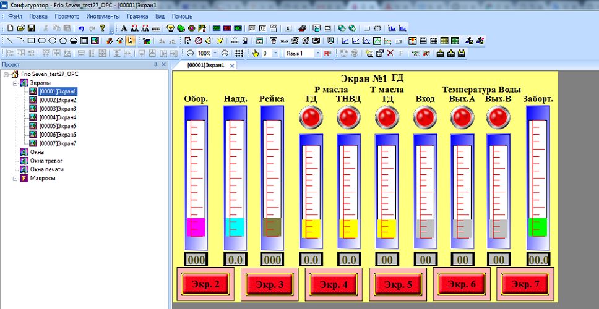Image resolution: width=599 pixels, height=309 pixels.
Task: Click the static text 'A' tool
Action: [x=124, y=28]
